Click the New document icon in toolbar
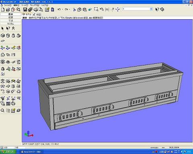This screenshot has height=154, width=193. coord(3,10)
